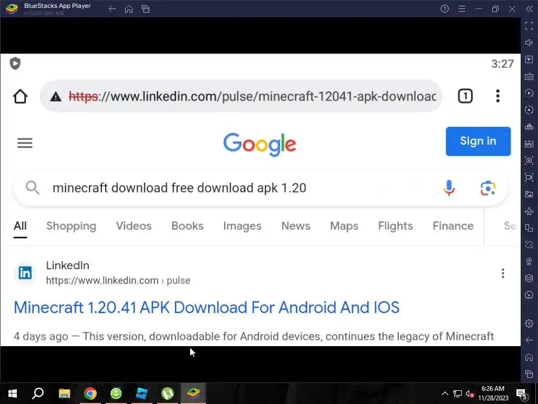Open the macro recorder play icon
The height and width of the screenshot is (404, 538).
tap(529, 93)
